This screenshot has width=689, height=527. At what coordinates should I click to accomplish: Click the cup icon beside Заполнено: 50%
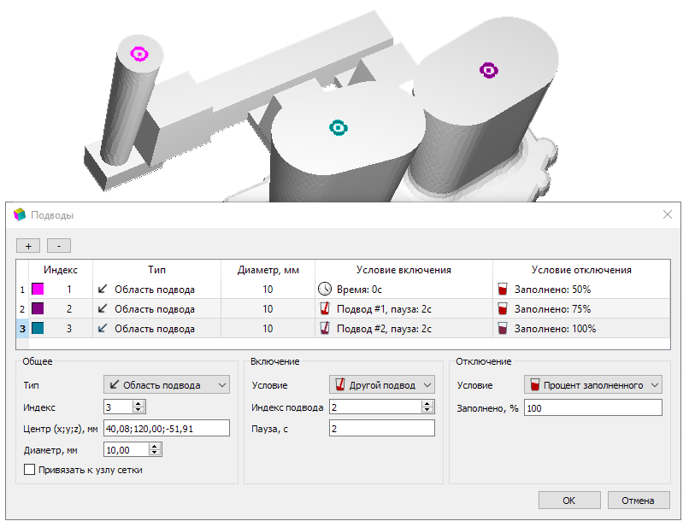coord(503,289)
